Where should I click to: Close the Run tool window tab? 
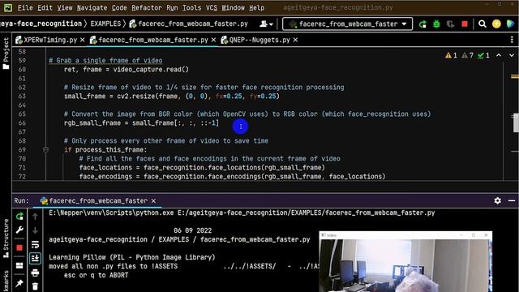click(x=153, y=201)
